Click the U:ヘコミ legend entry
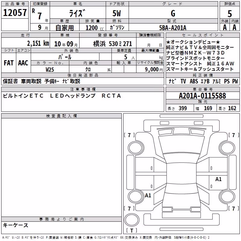The width and height of the screenshot is (241, 241). 16,238
